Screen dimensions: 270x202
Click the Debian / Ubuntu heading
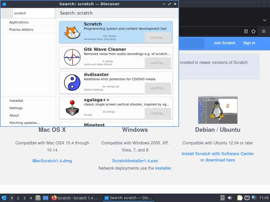click(x=218, y=130)
